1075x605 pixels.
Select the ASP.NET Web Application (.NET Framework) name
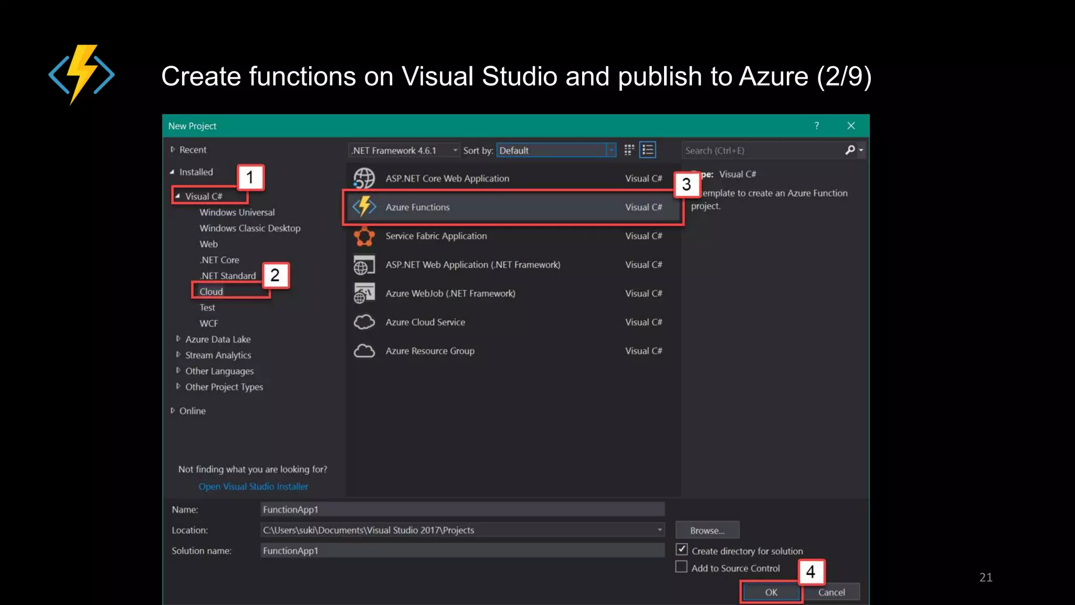point(473,265)
